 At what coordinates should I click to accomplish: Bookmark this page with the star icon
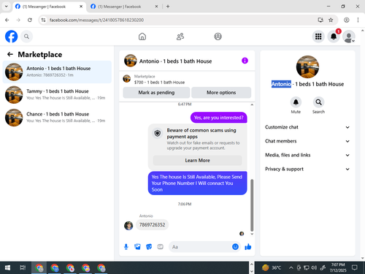[331, 20]
